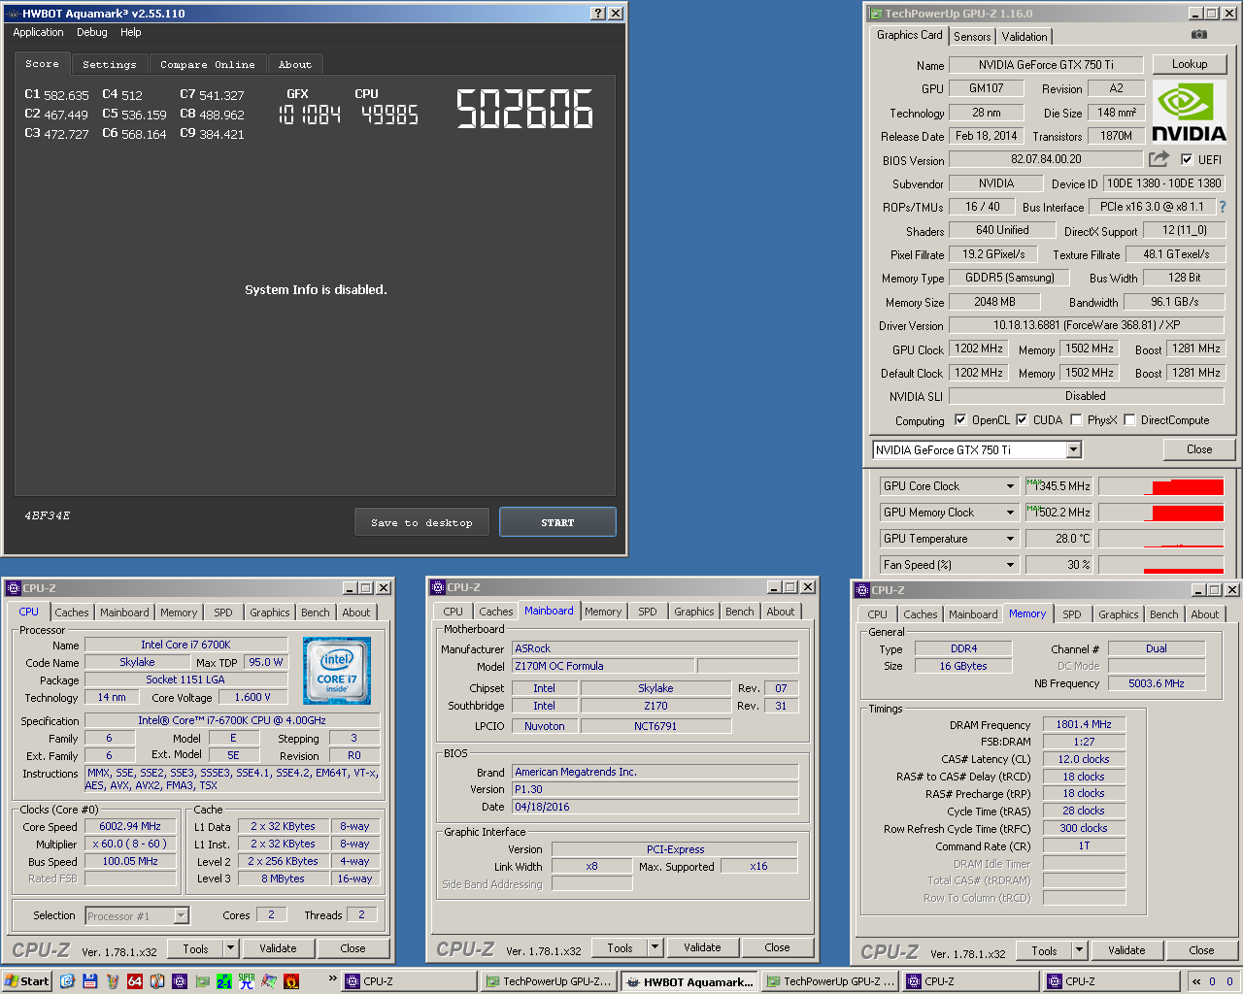Toggle the CUDA checkbox
Screen dimensions: 1243x994
coord(1022,419)
